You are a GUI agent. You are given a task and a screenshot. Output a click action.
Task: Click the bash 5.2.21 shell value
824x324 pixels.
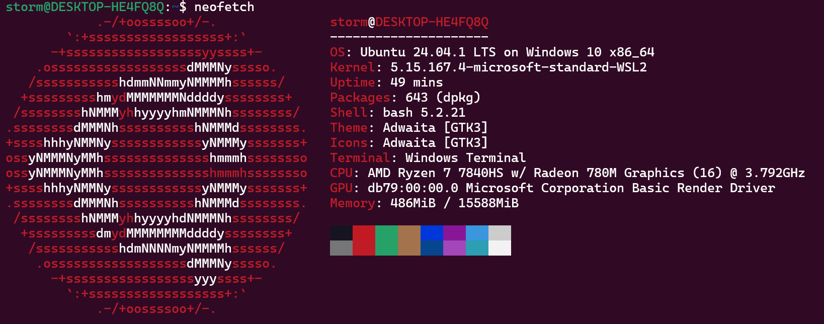coord(424,113)
